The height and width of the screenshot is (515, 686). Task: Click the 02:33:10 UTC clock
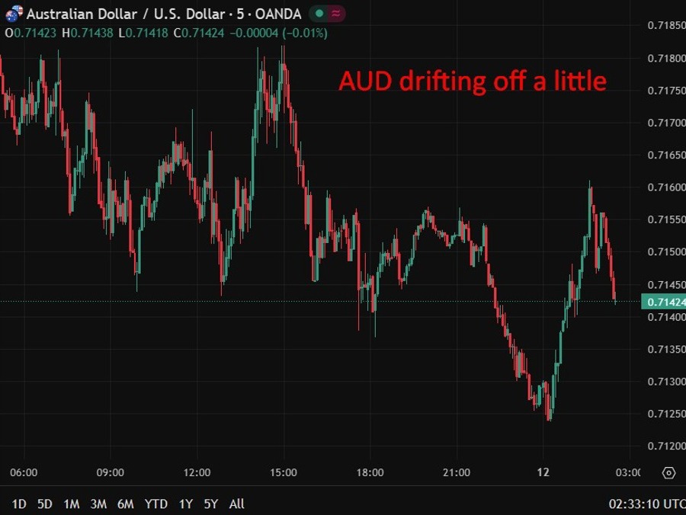(x=647, y=504)
